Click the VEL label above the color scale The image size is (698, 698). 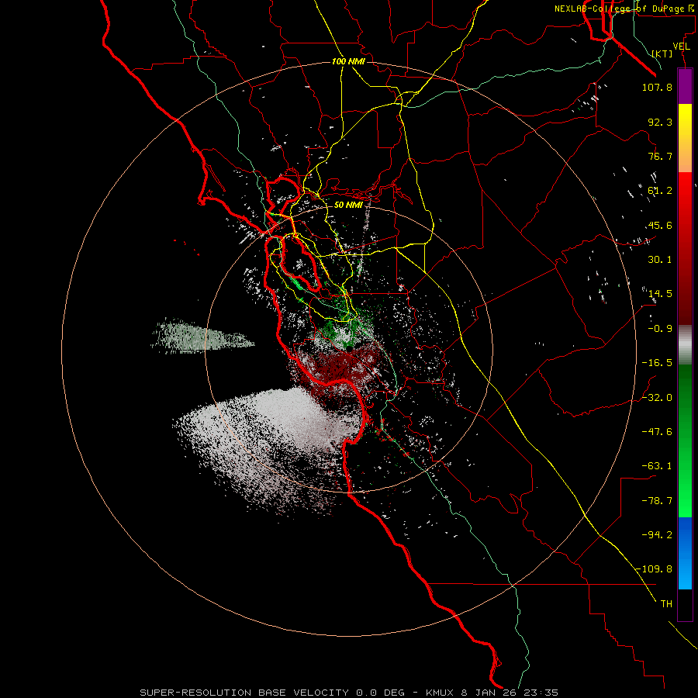pos(682,46)
